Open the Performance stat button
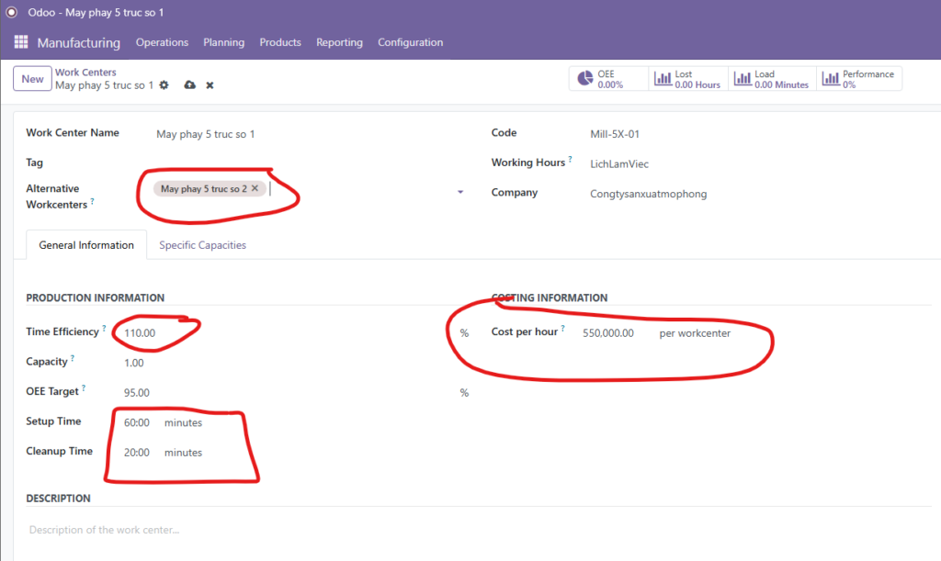Screen dimensions: 941x561 point(859,79)
